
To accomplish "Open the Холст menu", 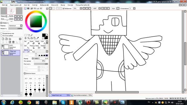I will (27, 5).
